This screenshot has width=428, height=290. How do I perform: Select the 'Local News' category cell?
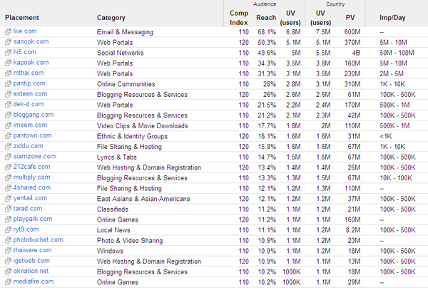coord(113,230)
